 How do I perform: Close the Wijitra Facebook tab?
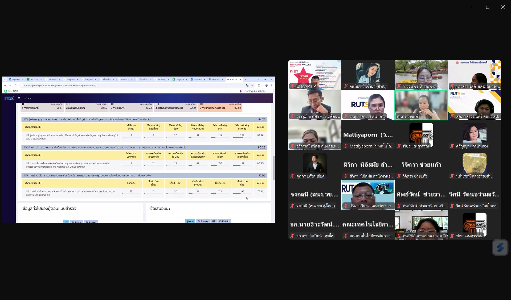tap(23, 79)
